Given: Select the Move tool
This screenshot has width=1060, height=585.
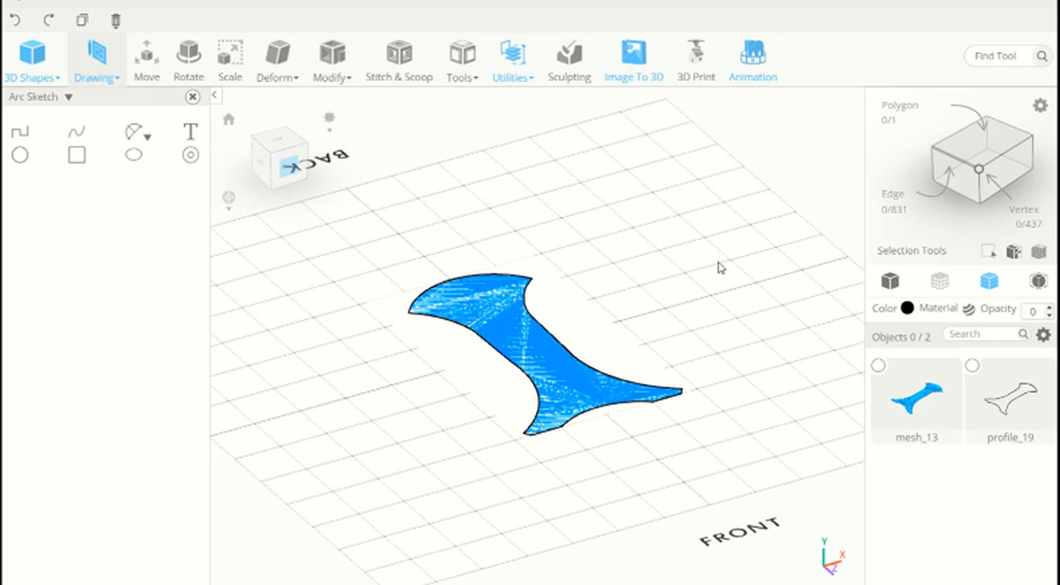Looking at the screenshot, I should coord(147,61).
